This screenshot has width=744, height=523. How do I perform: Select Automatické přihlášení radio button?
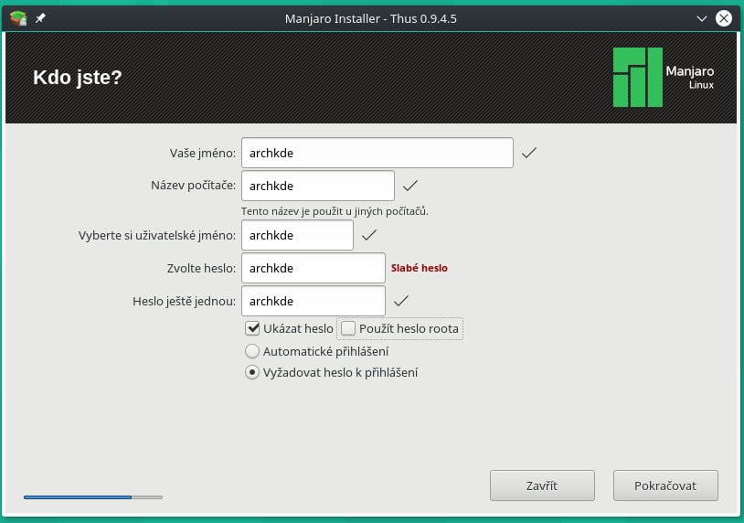coord(252,351)
